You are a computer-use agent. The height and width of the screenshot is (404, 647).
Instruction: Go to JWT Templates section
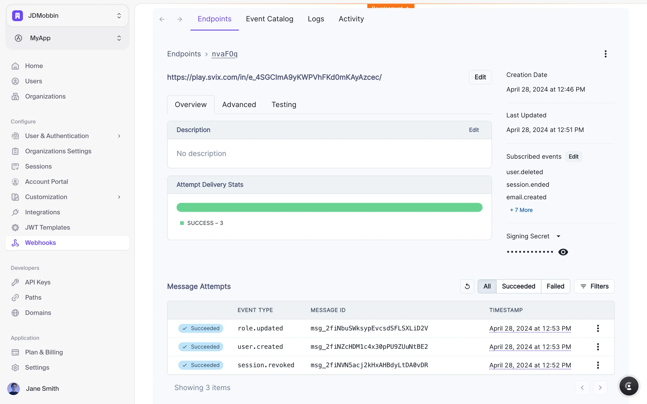[x=48, y=227]
